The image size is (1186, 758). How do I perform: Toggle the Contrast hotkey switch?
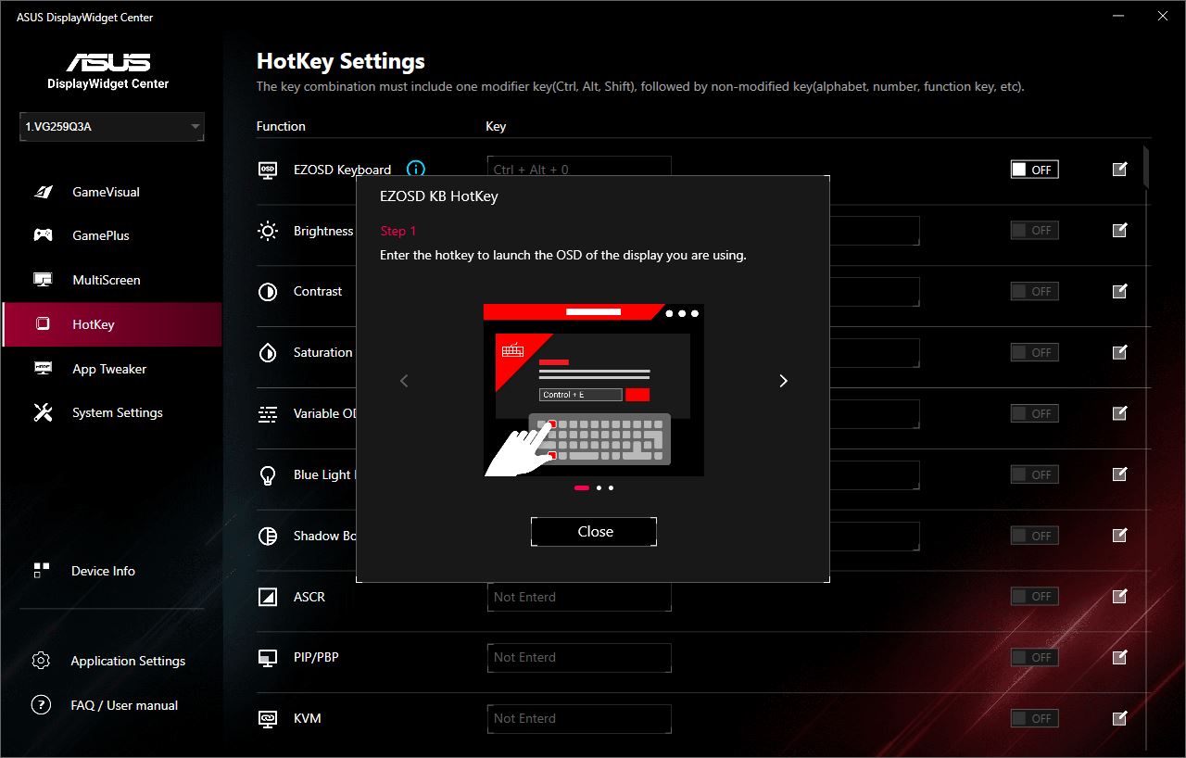1034,291
